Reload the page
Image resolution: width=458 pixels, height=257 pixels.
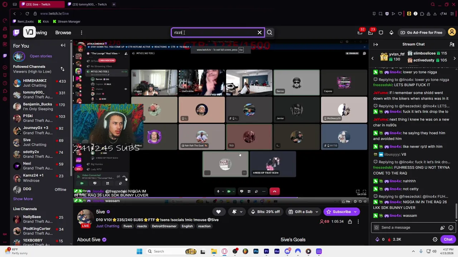point(27,14)
